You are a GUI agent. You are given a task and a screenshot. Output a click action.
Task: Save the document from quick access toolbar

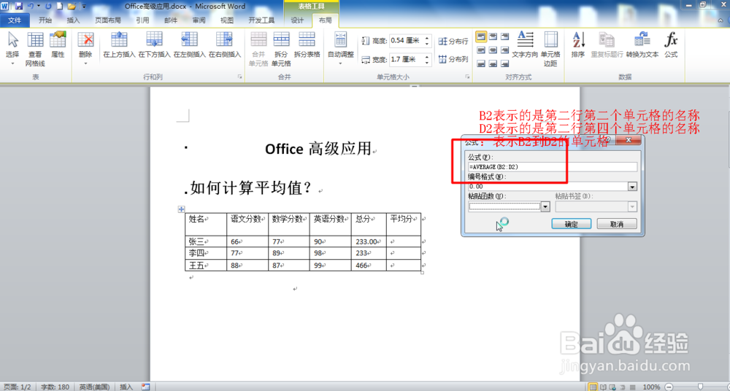coord(19,6)
